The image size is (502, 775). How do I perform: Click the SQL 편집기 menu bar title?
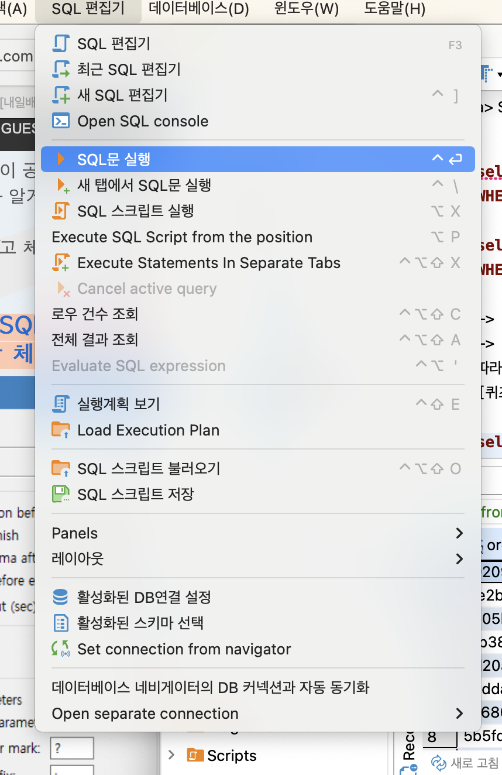click(88, 9)
